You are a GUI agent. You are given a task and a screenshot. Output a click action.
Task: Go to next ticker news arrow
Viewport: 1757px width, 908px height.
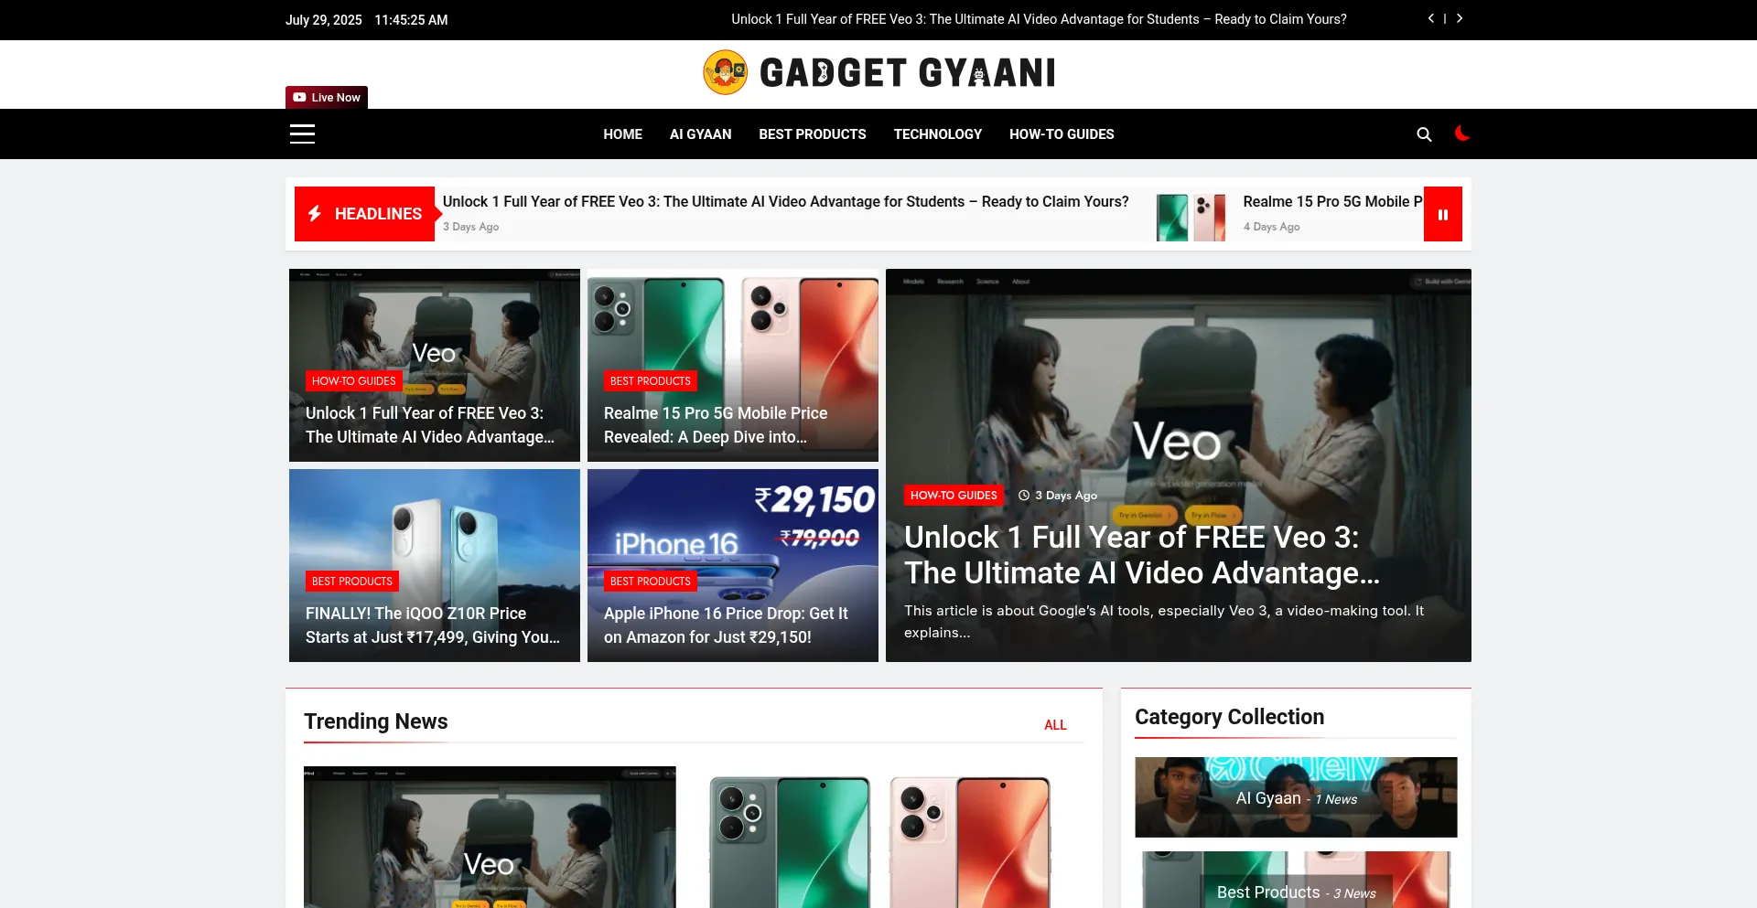(x=1460, y=18)
